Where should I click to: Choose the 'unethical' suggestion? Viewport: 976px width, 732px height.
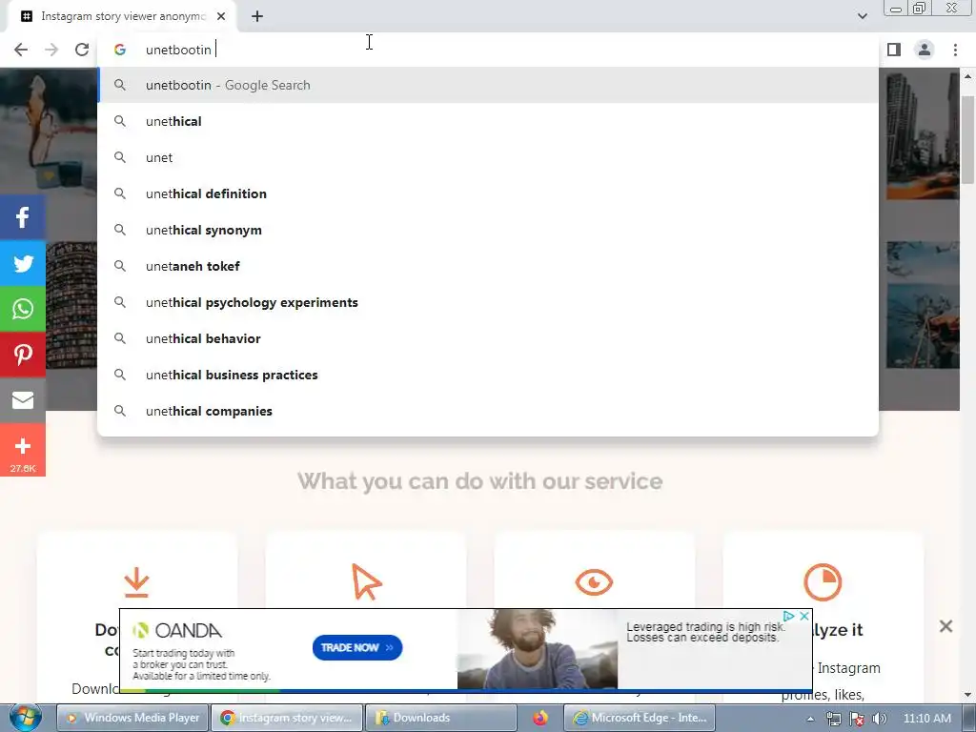(488, 121)
